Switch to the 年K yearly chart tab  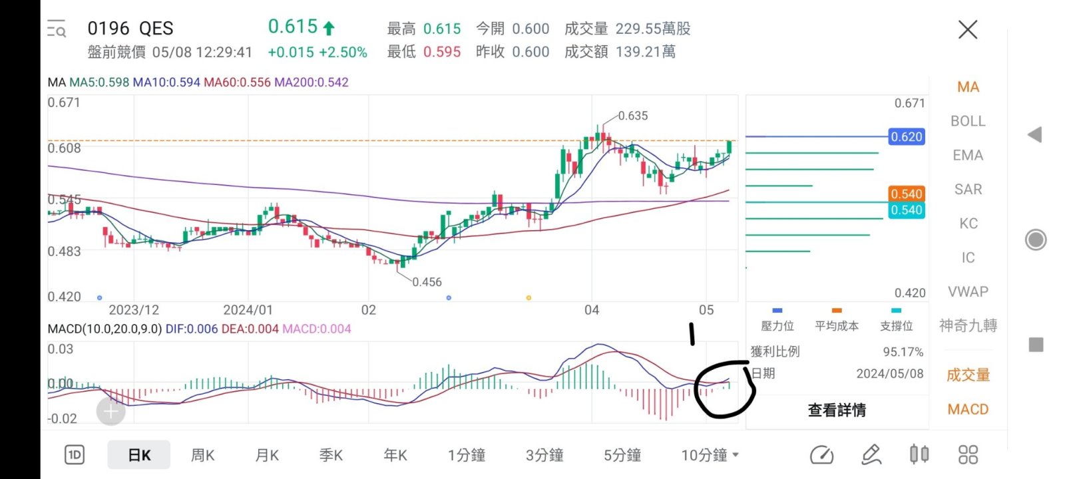(x=395, y=455)
